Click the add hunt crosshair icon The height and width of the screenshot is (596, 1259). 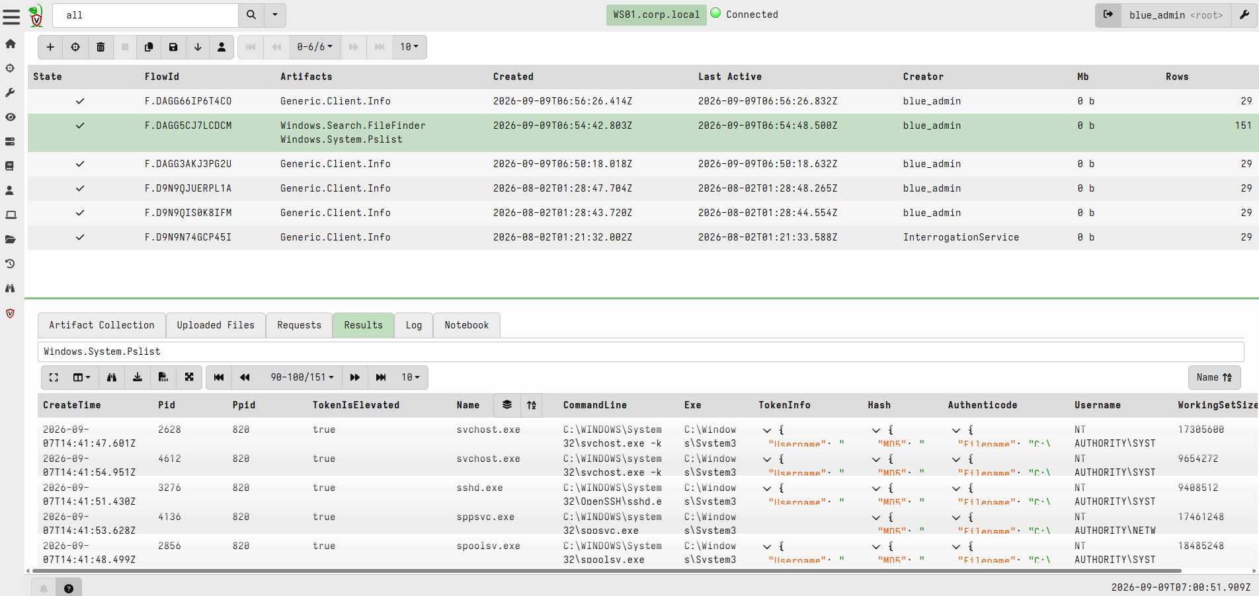click(x=75, y=47)
